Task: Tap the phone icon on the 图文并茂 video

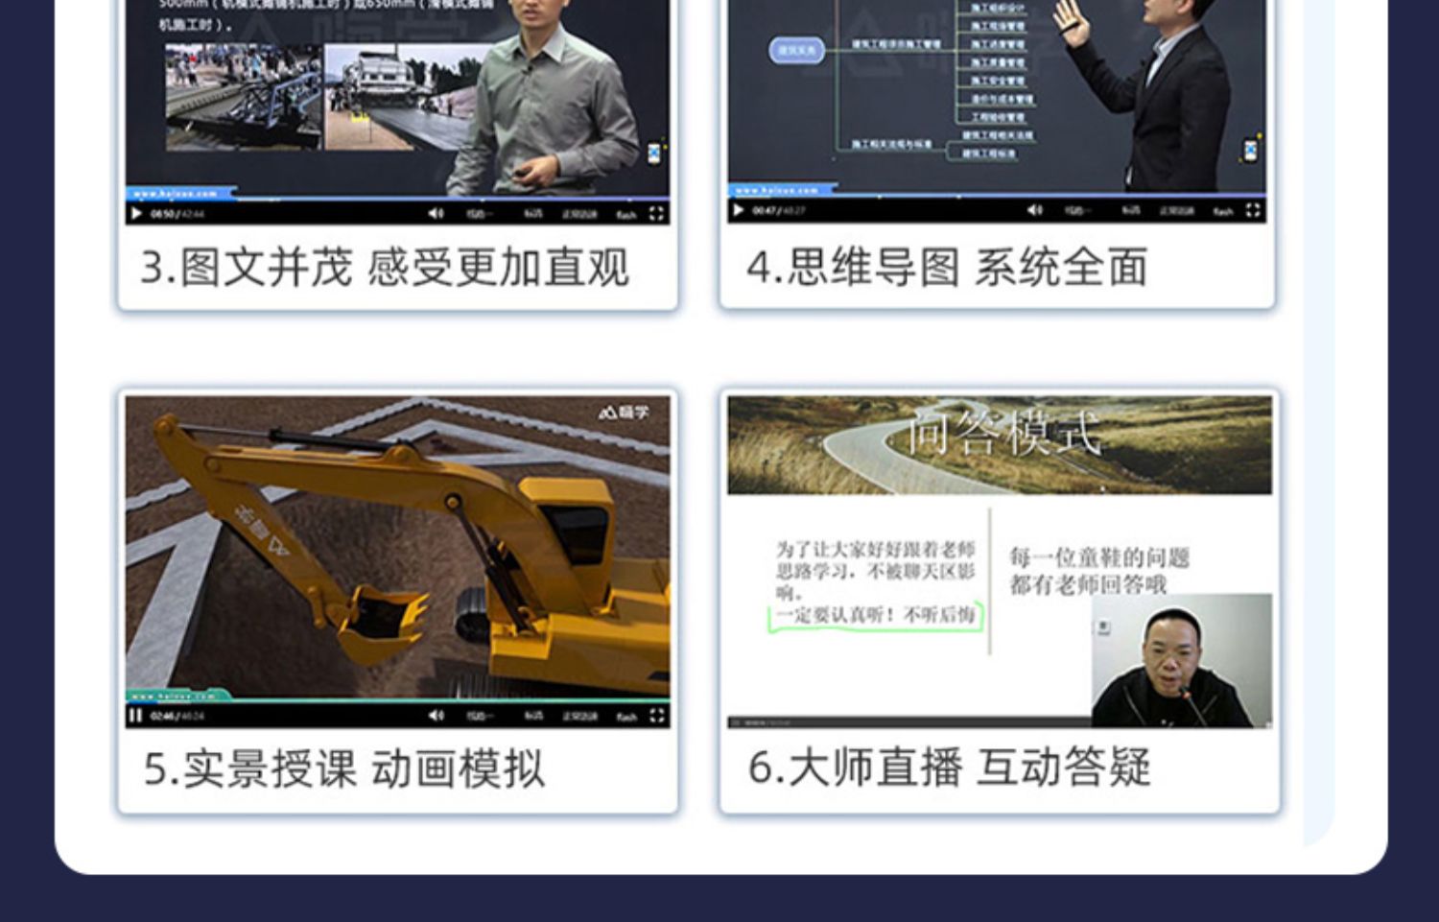Action: (654, 154)
